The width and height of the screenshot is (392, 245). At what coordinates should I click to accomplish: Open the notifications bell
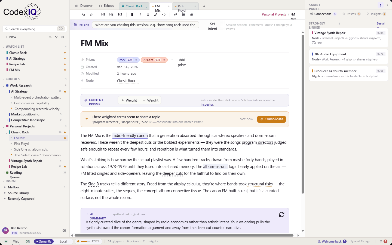point(381,241)
